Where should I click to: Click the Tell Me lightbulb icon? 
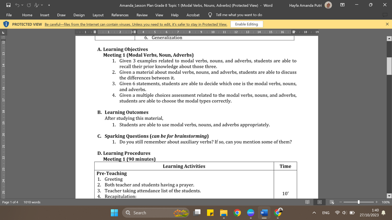[210, 15]
